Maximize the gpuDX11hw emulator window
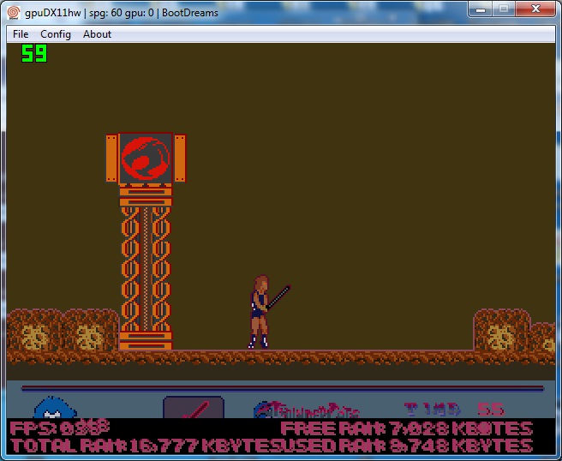Image resolution: width=562 pixels, height=461 pixels. click(504, 9)
